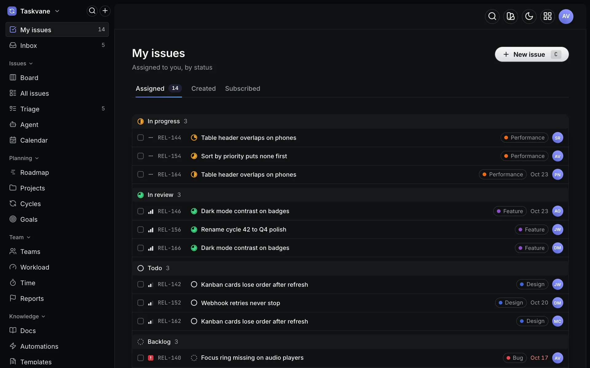The width and height of the screenshot is (590, 368).
Task: Click the theme palette icon in top bar
Action: click(511, 16)
